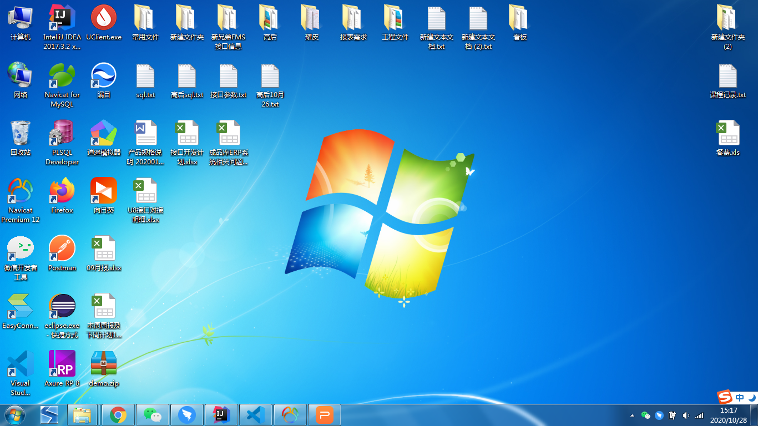
Task: Launch the Axure RP 8 shortcut
Action: (62, 369)
